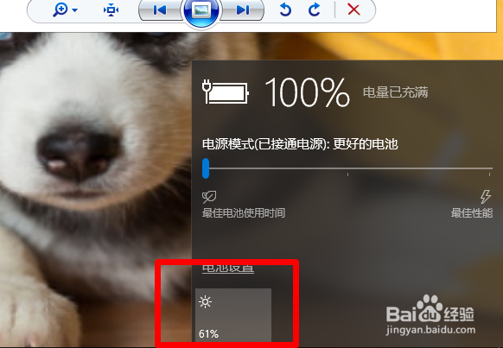Click the zoom magnifier icon
This screenshot has width=503, height=348.
coord(60,9)
